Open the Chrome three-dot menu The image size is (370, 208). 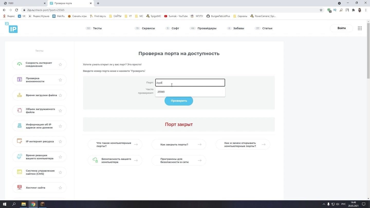(x=366, y=10)
